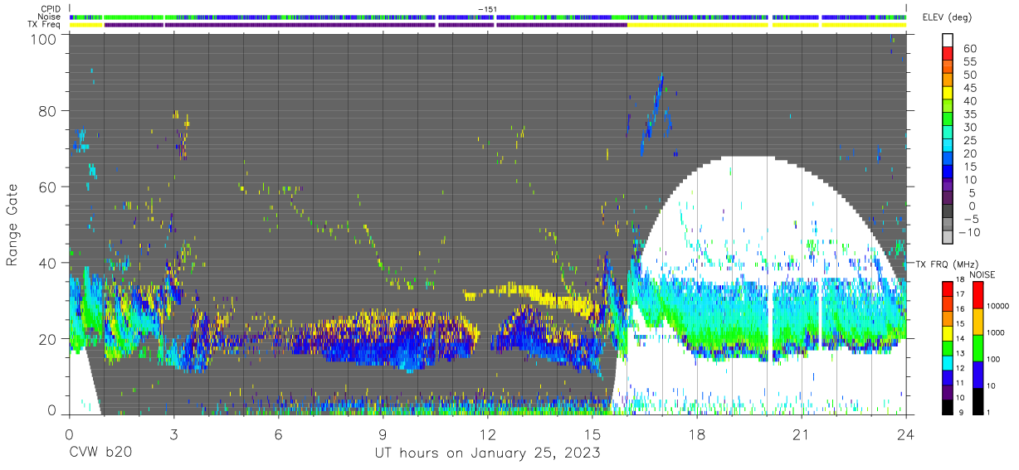Screen dimensions: 1019x470
Task: Click the NOISE legend title
Action: click(982, 274)
